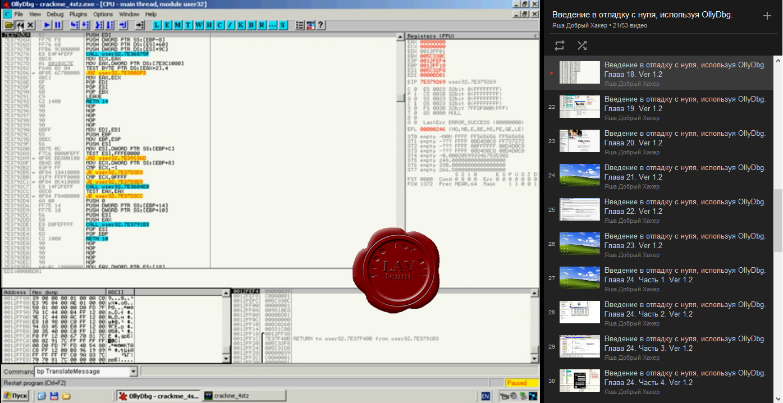Open Threads window with T button
The image size is (783, 403).
[x=188, y=25]
